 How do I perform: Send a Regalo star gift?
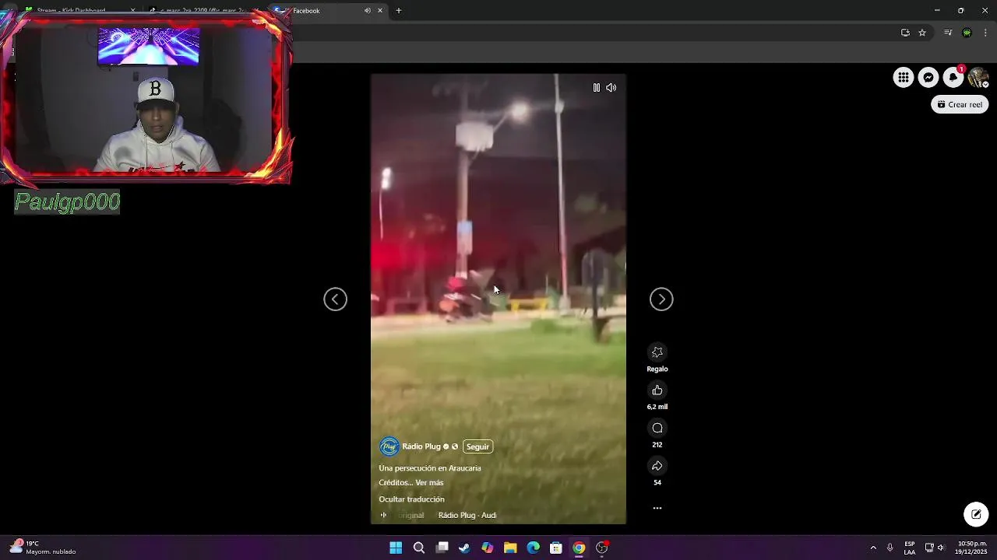[x=657, y=352]
